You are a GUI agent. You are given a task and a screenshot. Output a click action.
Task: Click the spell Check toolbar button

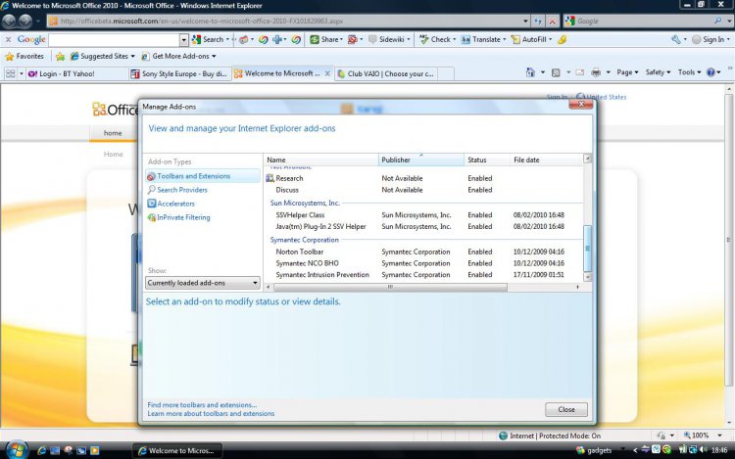[437, 40]
